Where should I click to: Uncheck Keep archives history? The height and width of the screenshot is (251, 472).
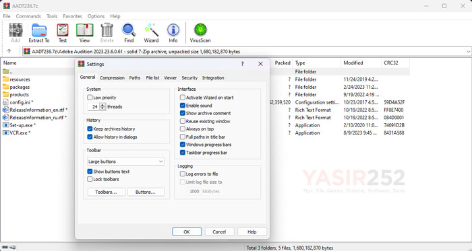90,129
